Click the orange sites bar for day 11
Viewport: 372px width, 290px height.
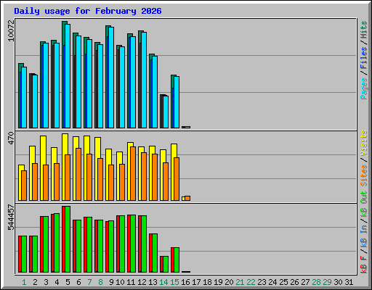tap(133, 173)
